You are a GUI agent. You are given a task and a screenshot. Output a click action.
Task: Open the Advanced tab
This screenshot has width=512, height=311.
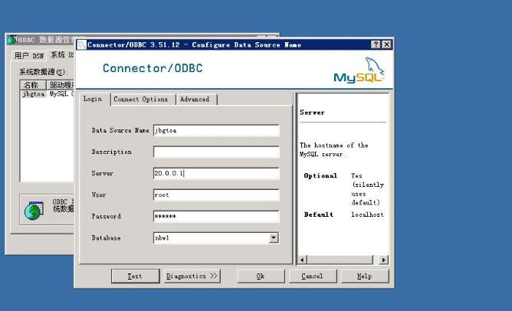[x=195, y=100]
